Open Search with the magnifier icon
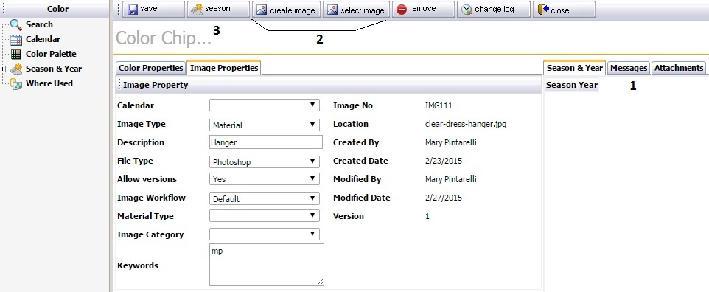 point(16,24)
